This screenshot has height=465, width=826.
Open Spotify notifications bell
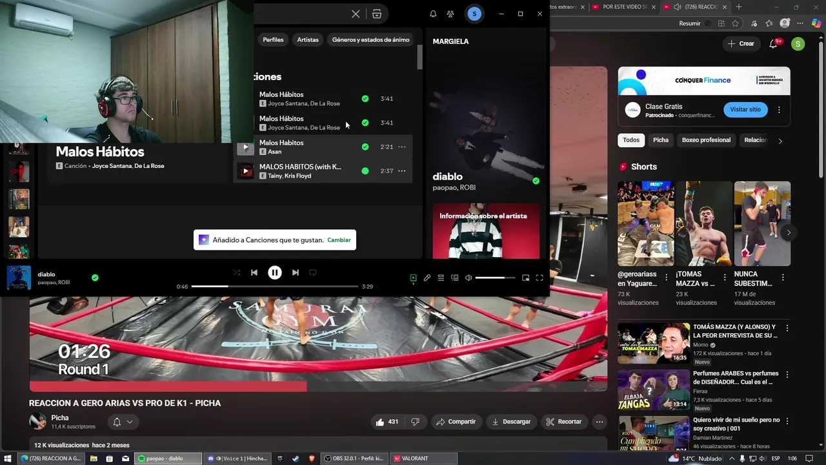[433, 14]
